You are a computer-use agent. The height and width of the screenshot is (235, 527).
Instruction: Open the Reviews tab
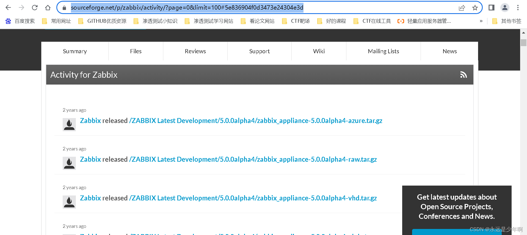[195, 51]
